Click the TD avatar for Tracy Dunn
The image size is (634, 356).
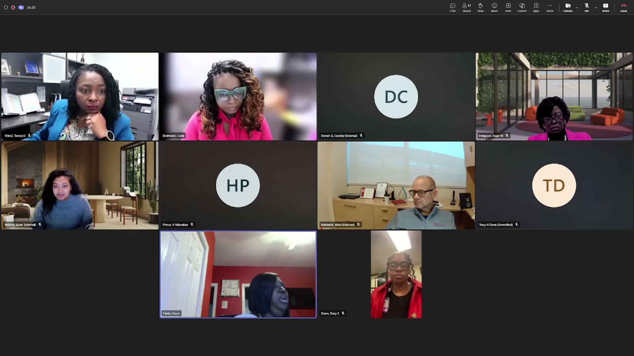(x=554, y=185)
